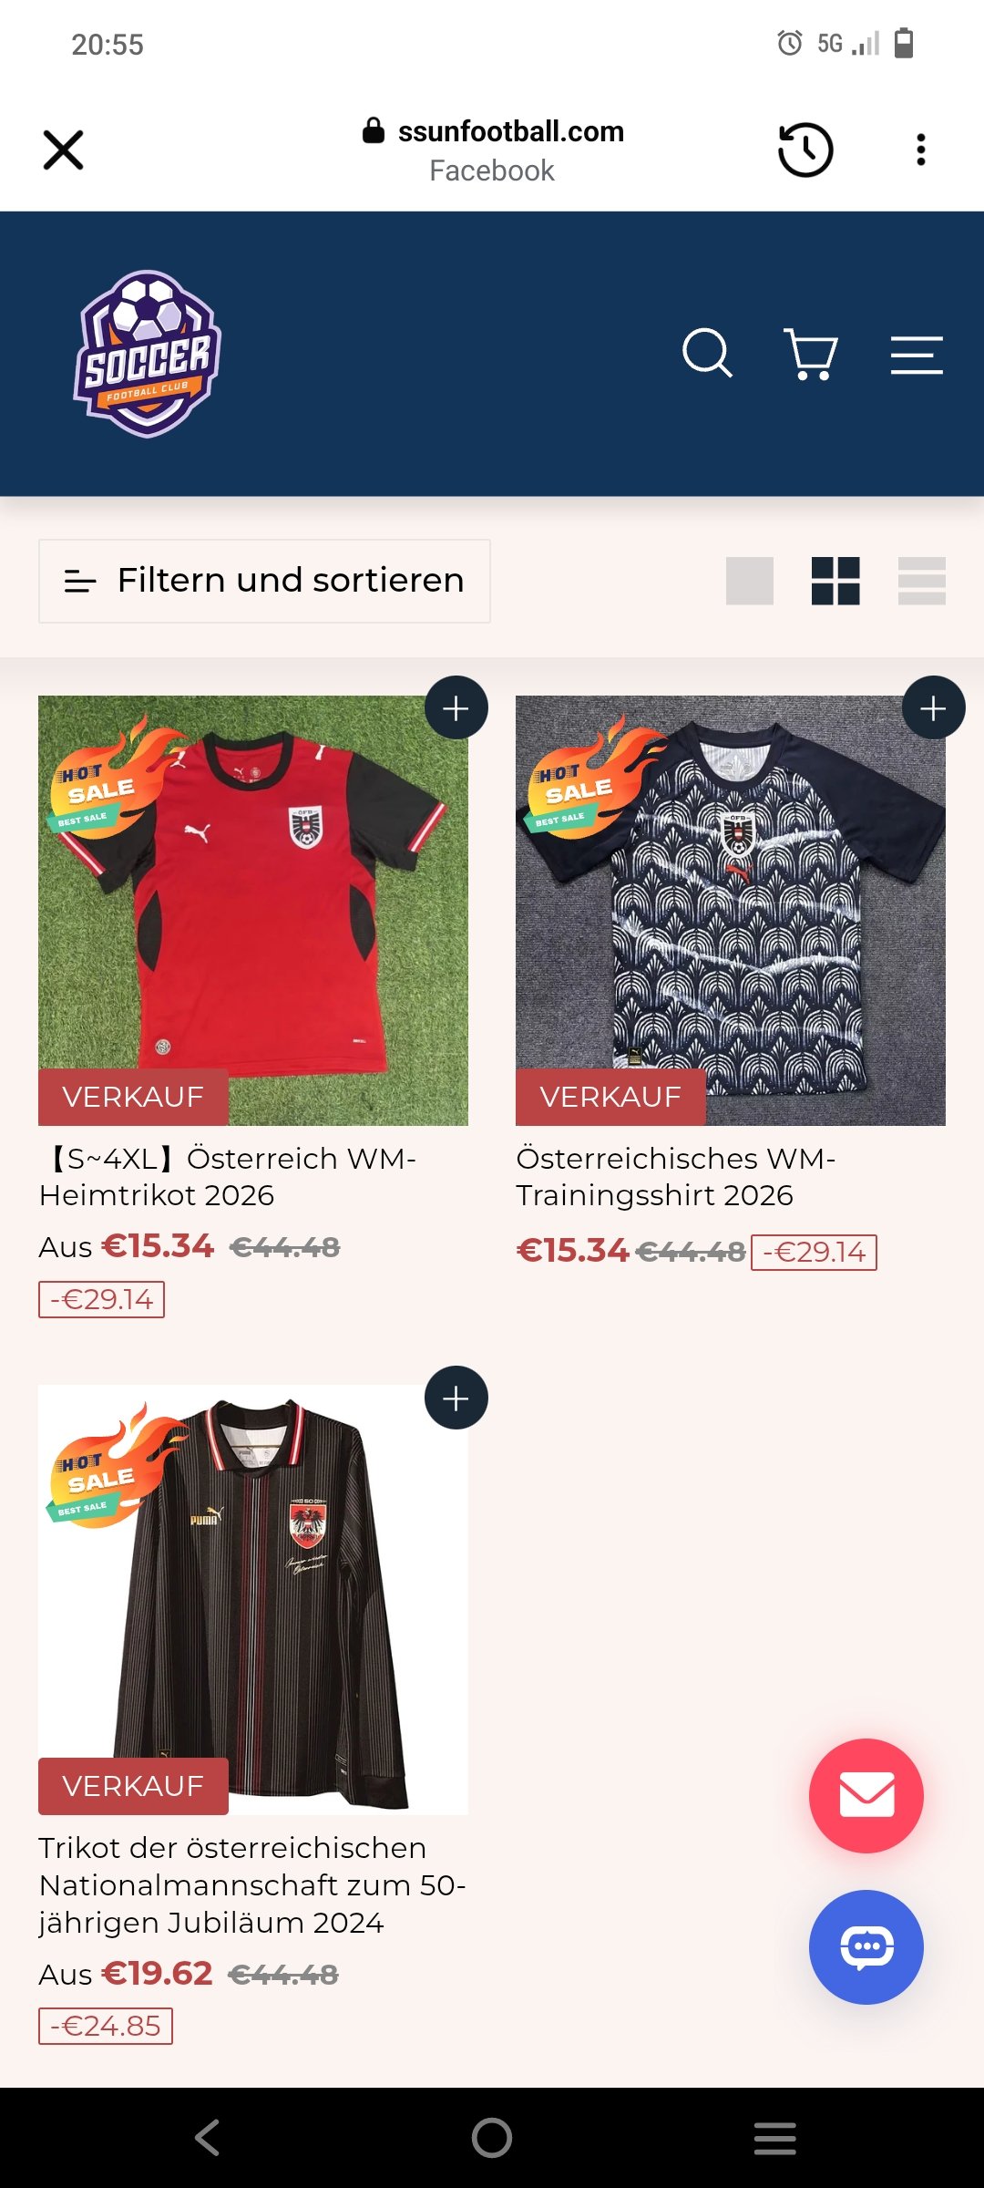Viewport: 984px width, 2188px height.
Task: Tap the Android back navigation button
Action: [x=208, y=2137]
